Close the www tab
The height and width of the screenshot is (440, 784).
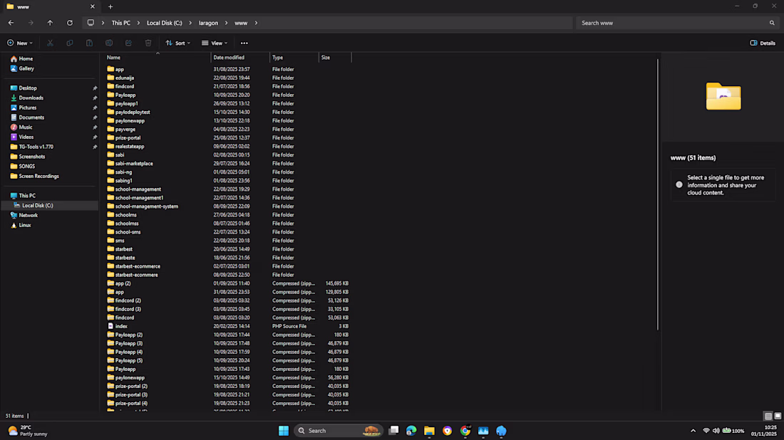click(93, 6)
